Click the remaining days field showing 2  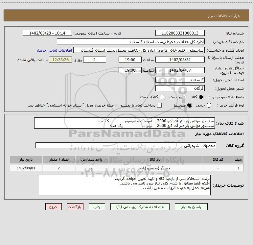(x=95, y=60)
